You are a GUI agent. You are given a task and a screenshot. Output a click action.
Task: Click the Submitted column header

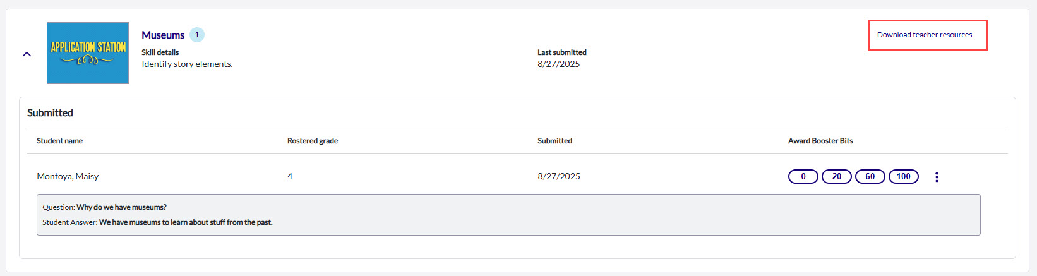point(554,141)
